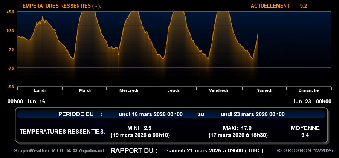Select the period end date lundi 23 mars 2026
The image size is (339, 158).
[x=252, y=114]
